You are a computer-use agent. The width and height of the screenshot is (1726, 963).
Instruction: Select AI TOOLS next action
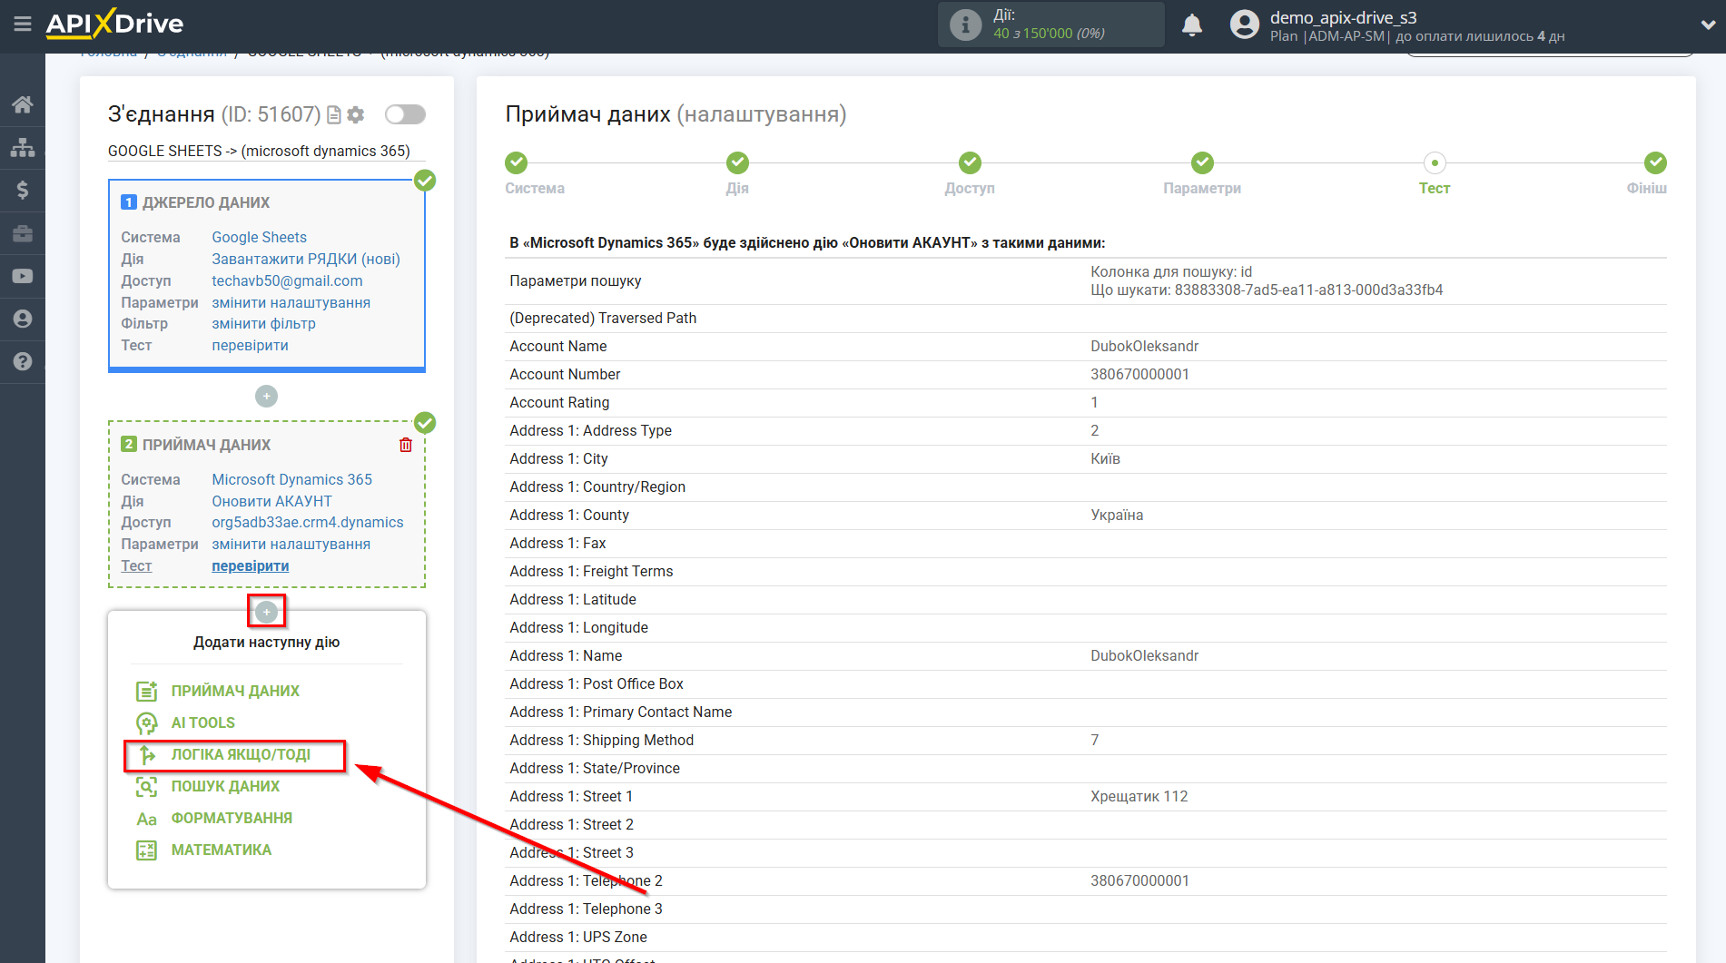click(x=203, y=722)
